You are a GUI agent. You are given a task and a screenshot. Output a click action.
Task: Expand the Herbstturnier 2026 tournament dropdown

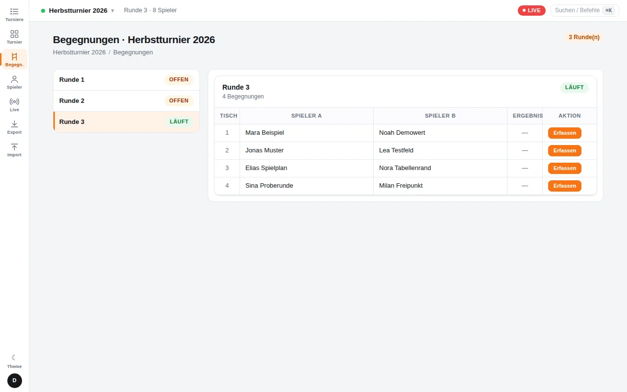[x=78, y=10]
